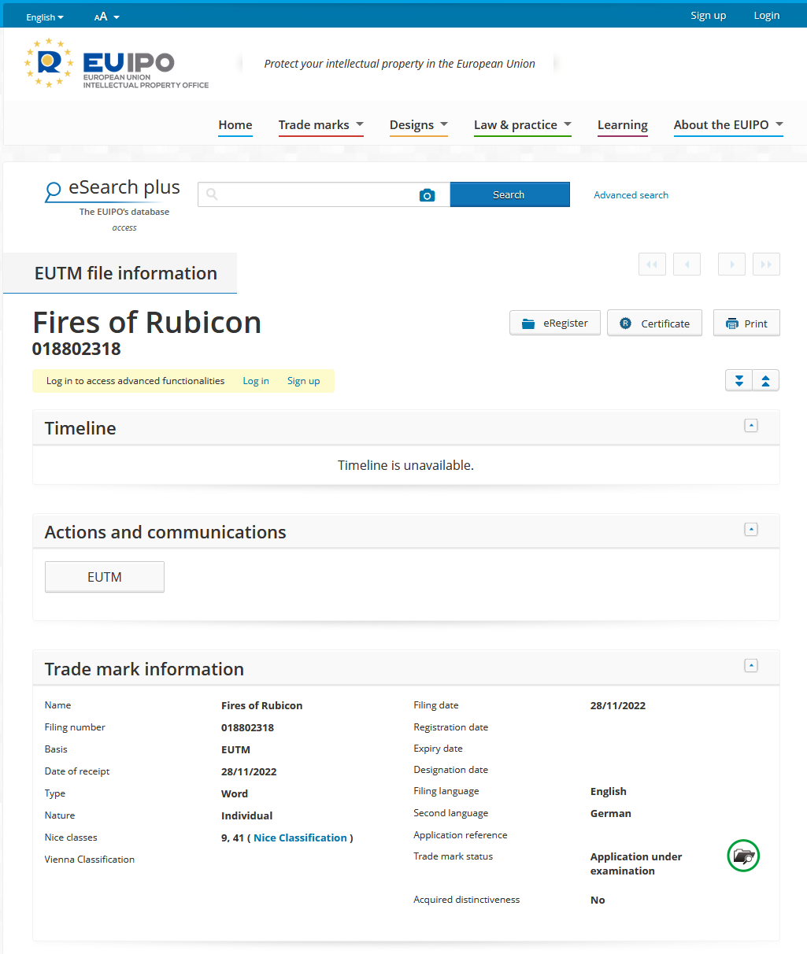The image size is (807, 954).
Task: Click Sign up in top bar
Action: coord(709,15)
